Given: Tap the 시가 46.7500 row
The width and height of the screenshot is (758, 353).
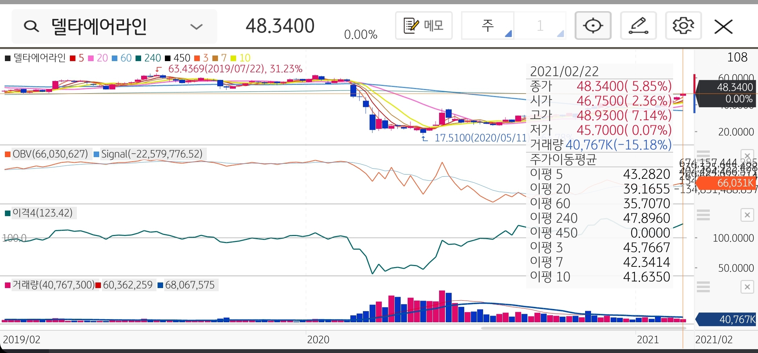Looking at the screenshot, I should pos(600,101).
